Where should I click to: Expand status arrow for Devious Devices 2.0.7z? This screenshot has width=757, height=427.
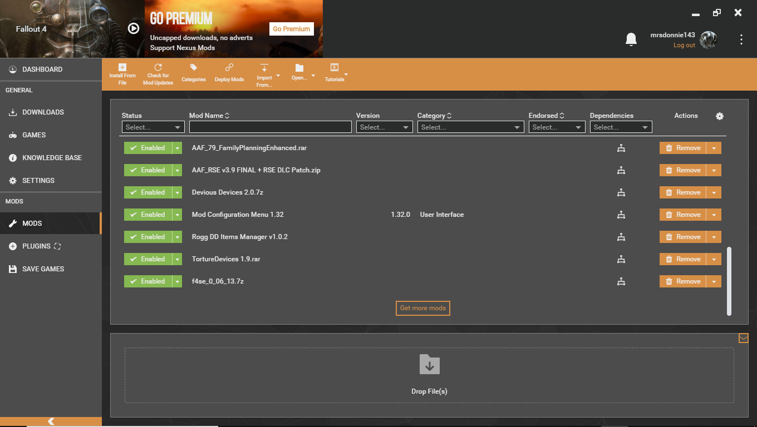(x=177, y=192)
